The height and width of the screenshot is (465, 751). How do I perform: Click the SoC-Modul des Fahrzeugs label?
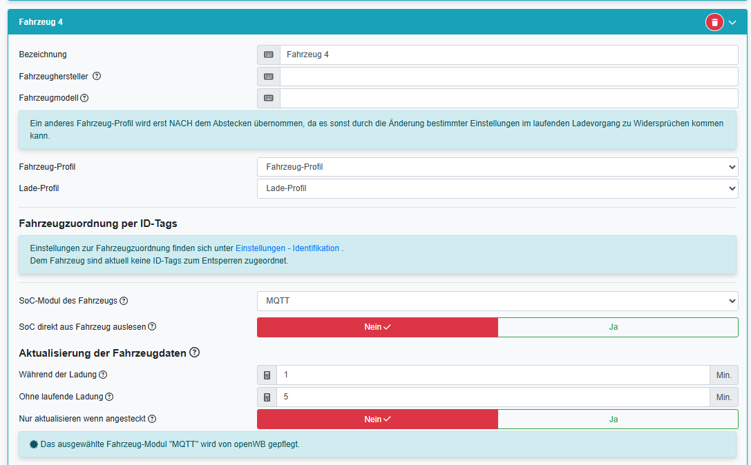pos(68,301)
